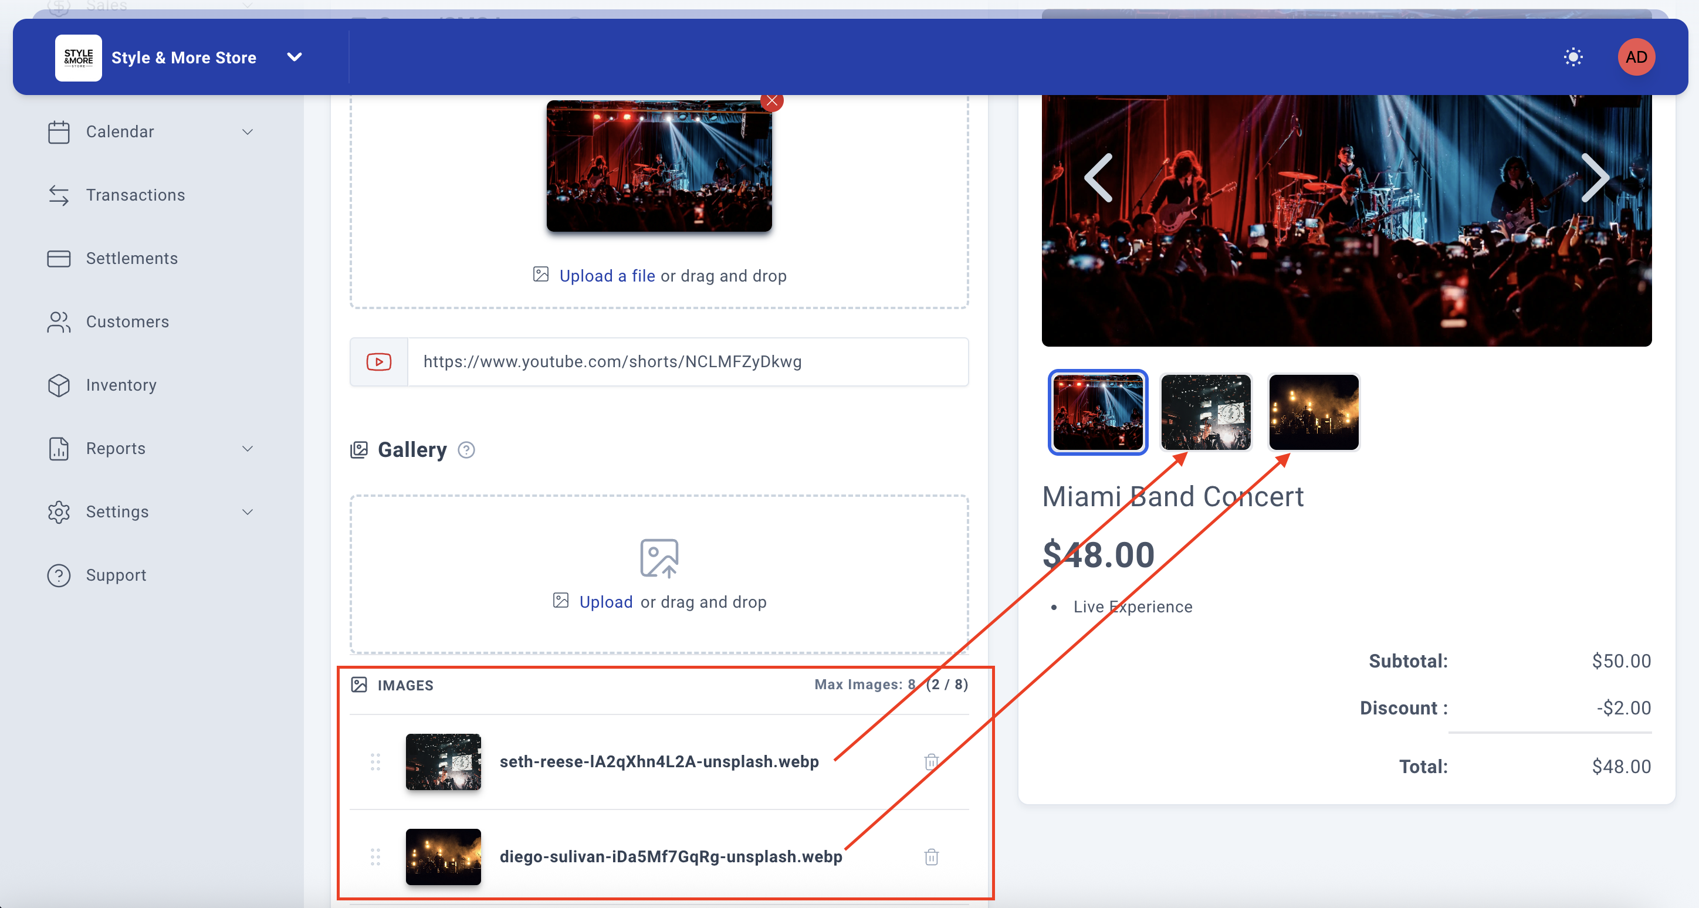
Task: Open the Transactions sidebar item
Action: pos(135,195)
